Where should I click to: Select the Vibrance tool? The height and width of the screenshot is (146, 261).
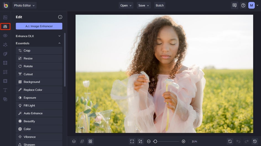point(39,137)
